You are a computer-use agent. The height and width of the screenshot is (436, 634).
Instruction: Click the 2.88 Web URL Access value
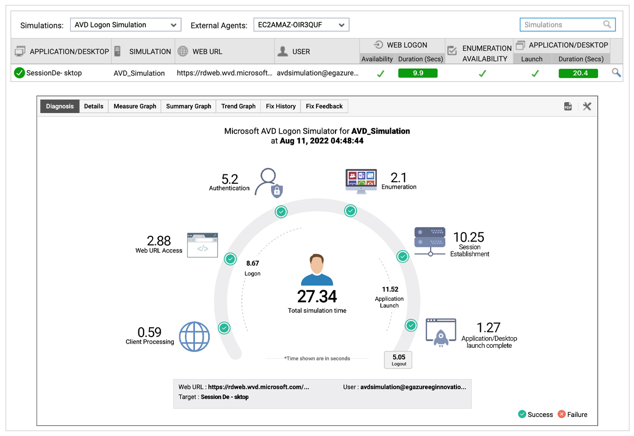pos(159,241)
